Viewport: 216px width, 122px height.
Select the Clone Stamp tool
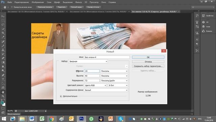point(3,50)
